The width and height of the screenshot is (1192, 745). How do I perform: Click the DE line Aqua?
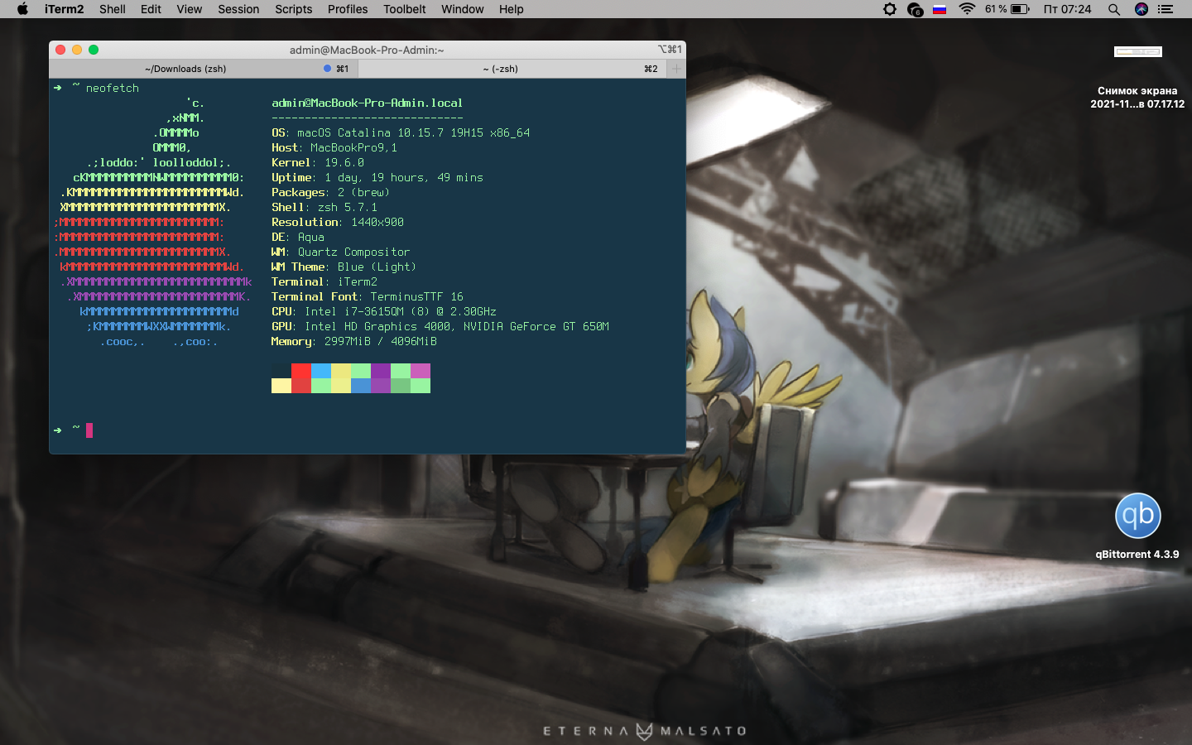coord(298,237)
